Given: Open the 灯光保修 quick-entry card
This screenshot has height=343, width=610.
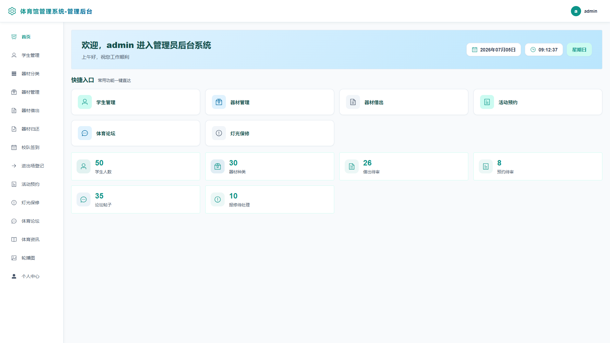Looking at the screenshot, I should click(270, 133).
